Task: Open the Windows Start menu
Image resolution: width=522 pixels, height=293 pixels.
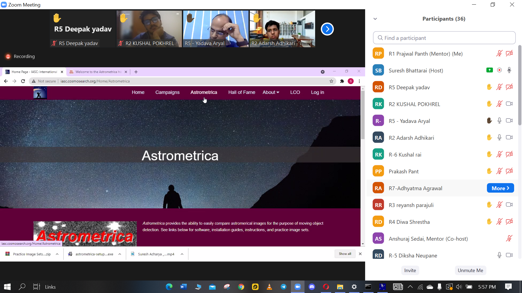Action: (7, 287)
